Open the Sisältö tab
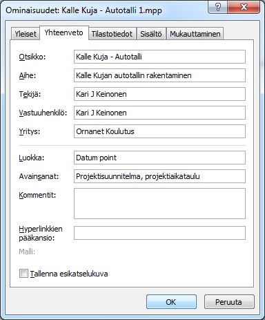The width and height of the screenshot is (265, 320). [x=151, y=34]
